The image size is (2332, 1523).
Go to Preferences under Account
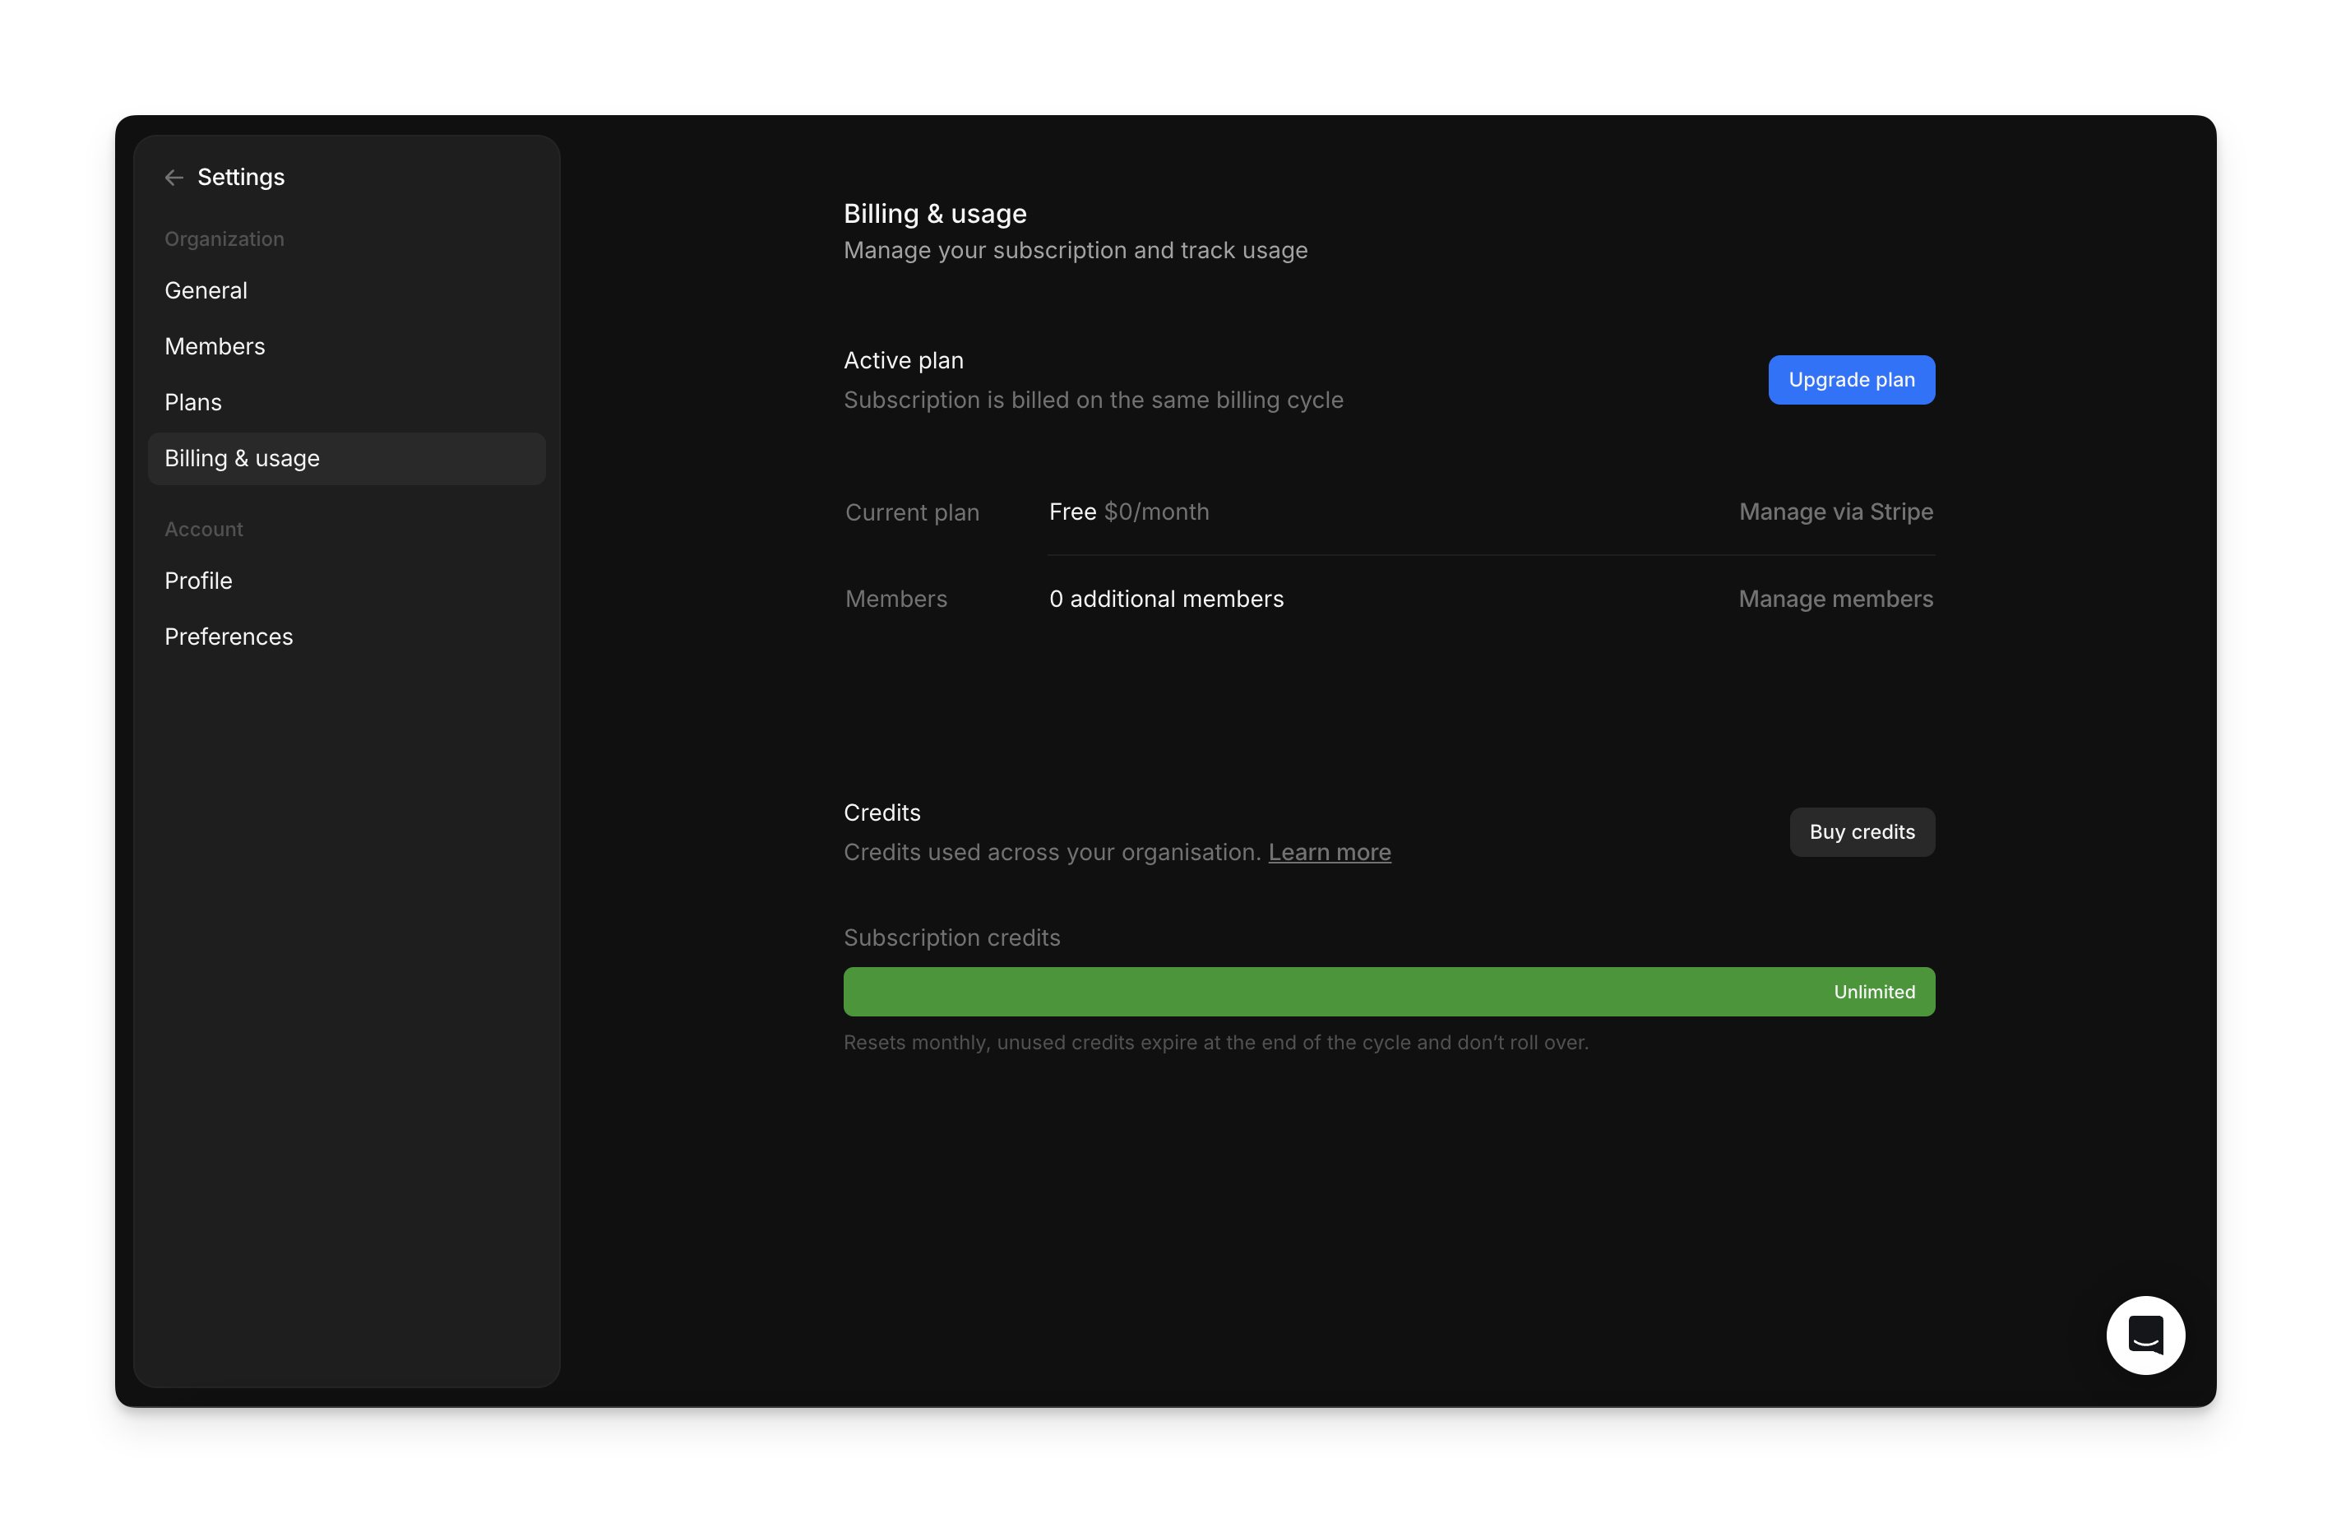(229, 636)
